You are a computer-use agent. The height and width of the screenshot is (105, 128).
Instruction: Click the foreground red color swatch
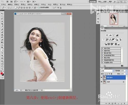coord(2,73)
